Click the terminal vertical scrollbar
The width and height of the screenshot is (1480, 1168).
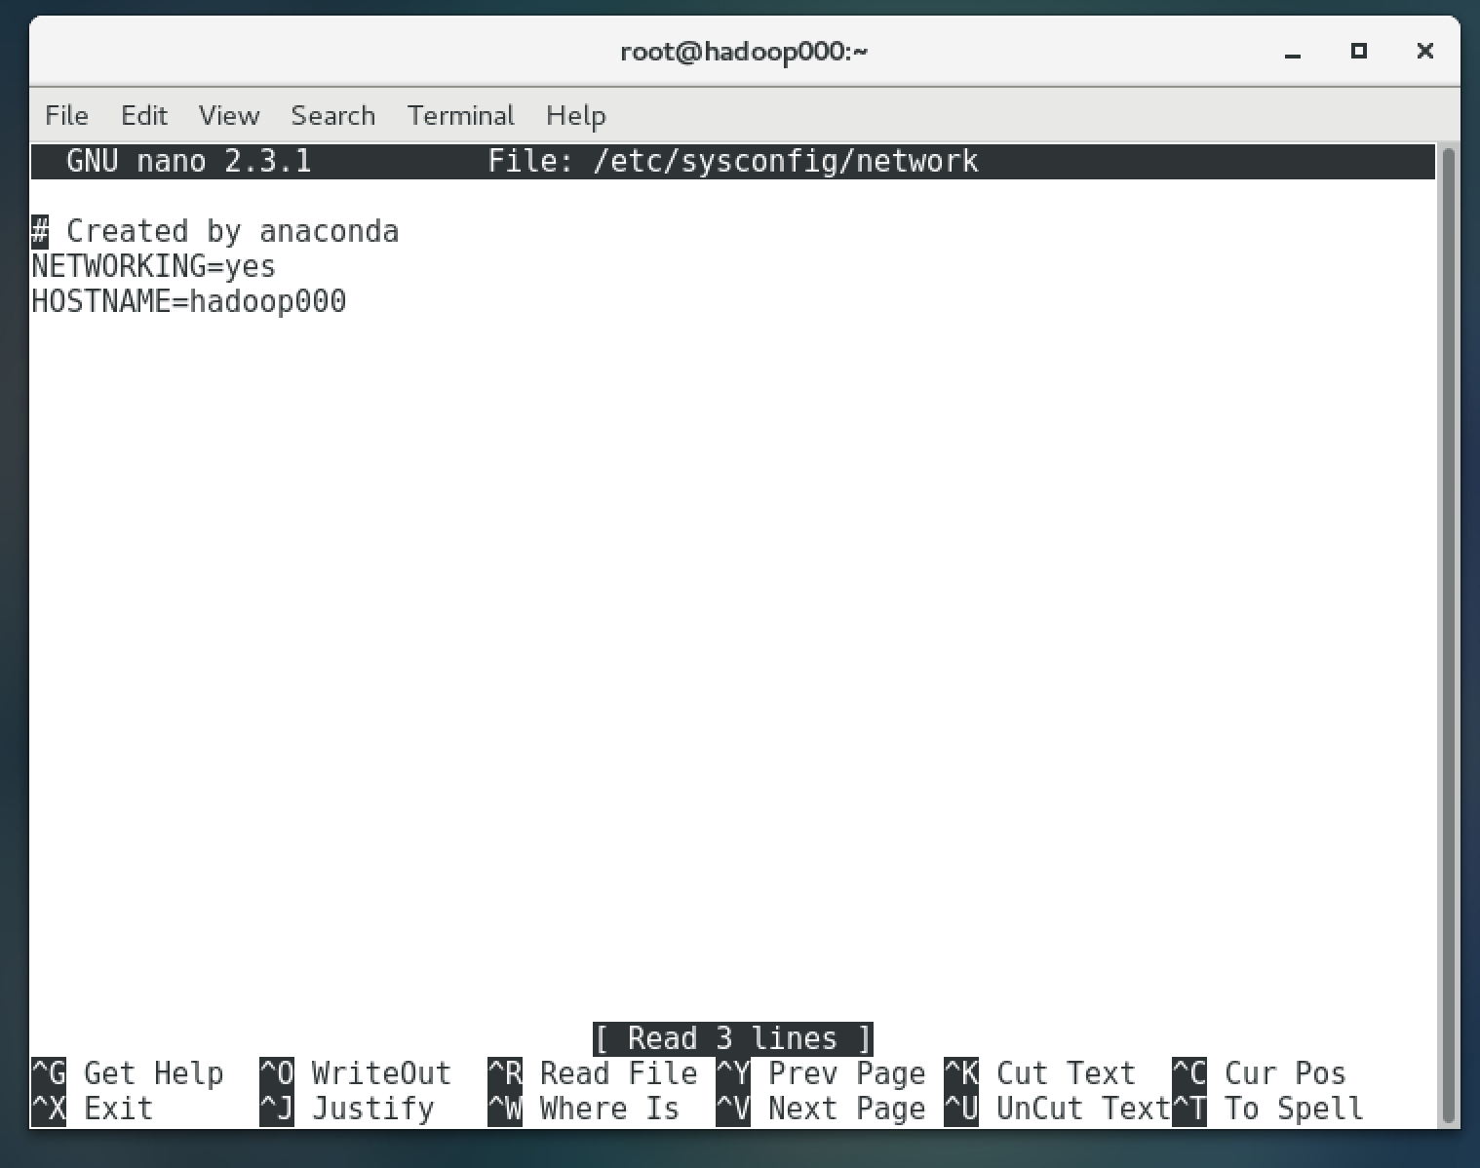[x=1449, y=635]
